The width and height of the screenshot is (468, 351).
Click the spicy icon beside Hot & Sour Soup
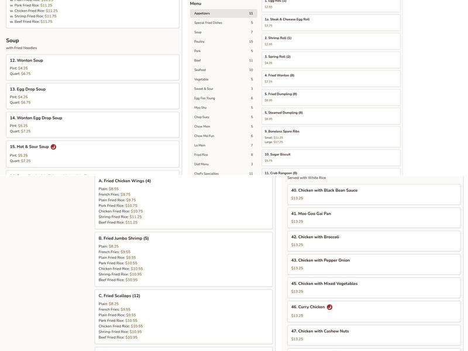pyautogui.click(x=53, y=147)
